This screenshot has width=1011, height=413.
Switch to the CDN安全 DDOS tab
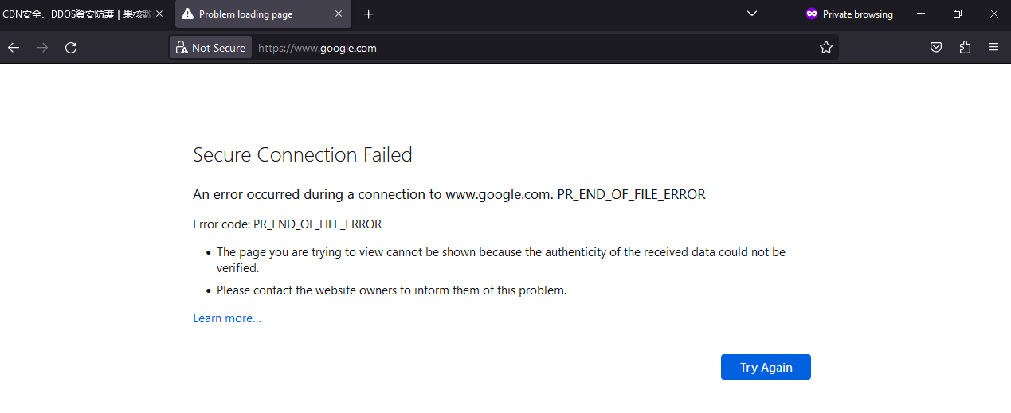[x=76, y=14]
